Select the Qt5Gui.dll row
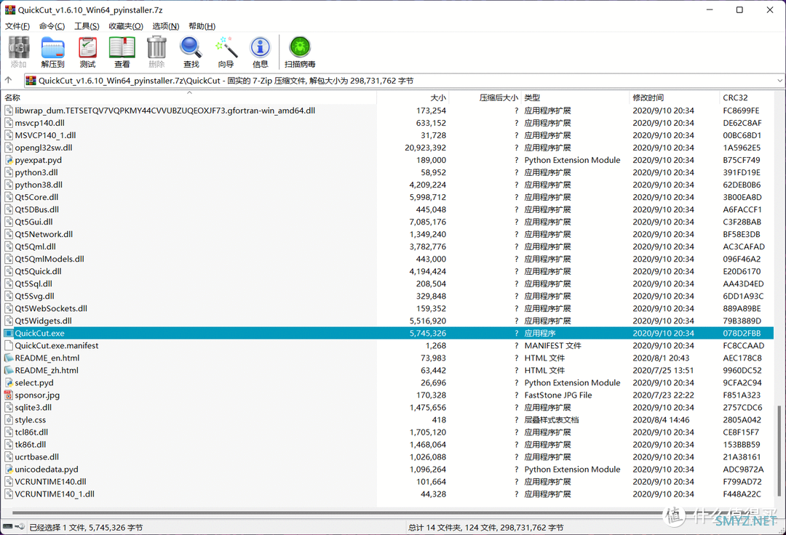786x535 pixels. [389, 222]
